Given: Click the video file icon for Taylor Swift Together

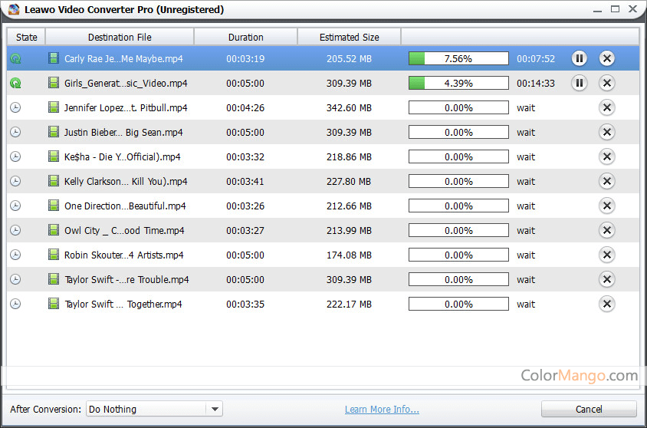Looking at the screenshot, I should [x=53, y=304].
